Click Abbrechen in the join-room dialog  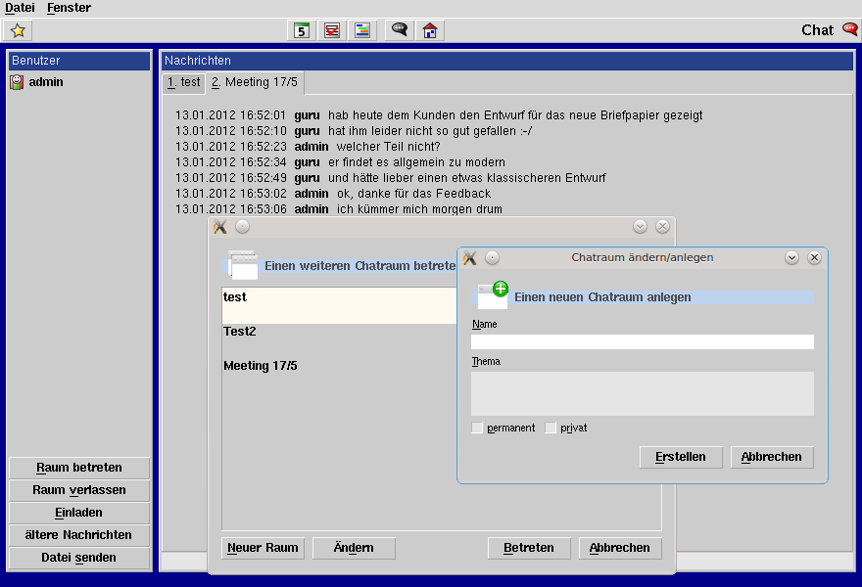pos(619,548)
